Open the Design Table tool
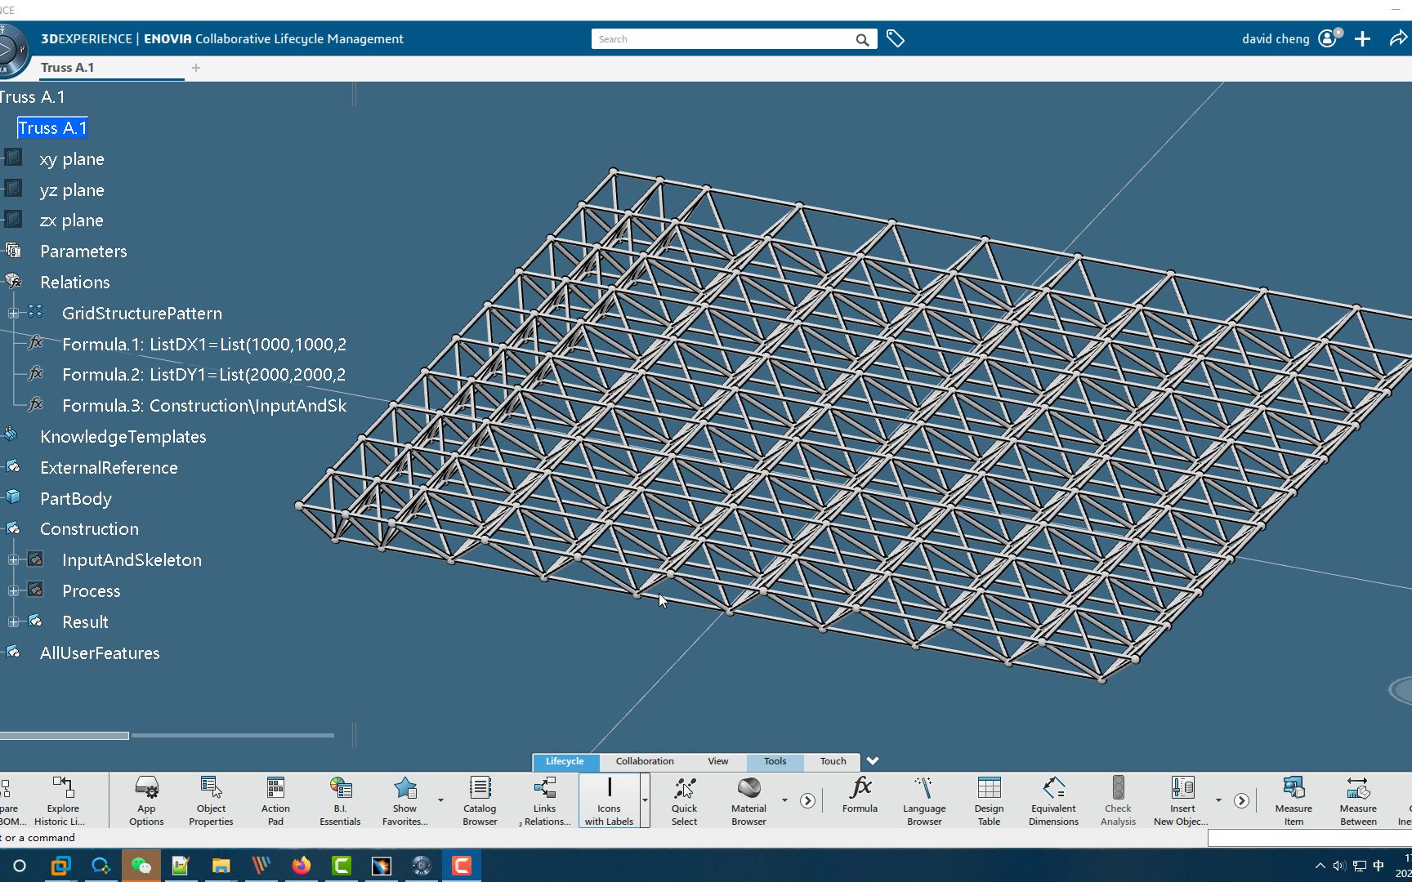Viewport: 1412px width, 882px height. coord(988,799)
